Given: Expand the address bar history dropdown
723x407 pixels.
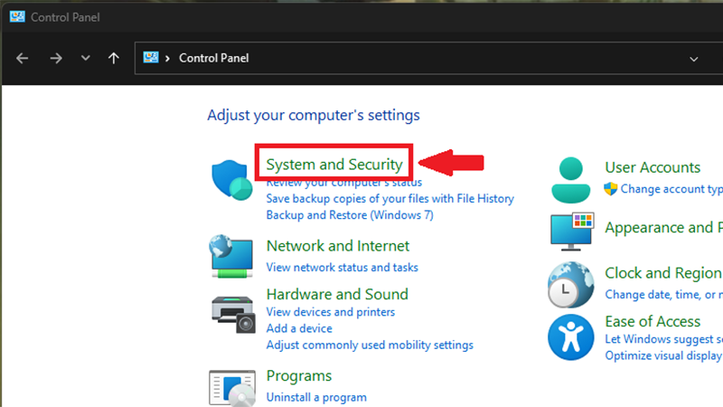Looking at the screenshot, I should click(x=694, y=59).
